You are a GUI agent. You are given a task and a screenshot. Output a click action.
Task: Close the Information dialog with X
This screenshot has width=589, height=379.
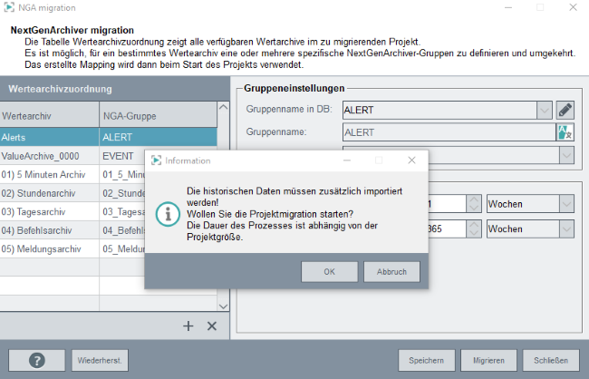[411, 160]
